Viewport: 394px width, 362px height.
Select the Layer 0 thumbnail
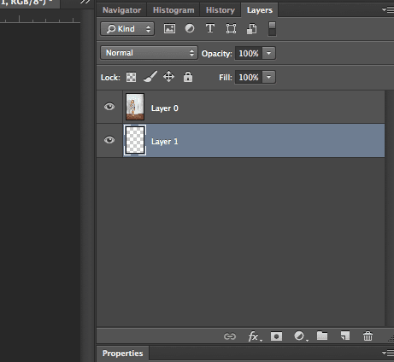135,107
